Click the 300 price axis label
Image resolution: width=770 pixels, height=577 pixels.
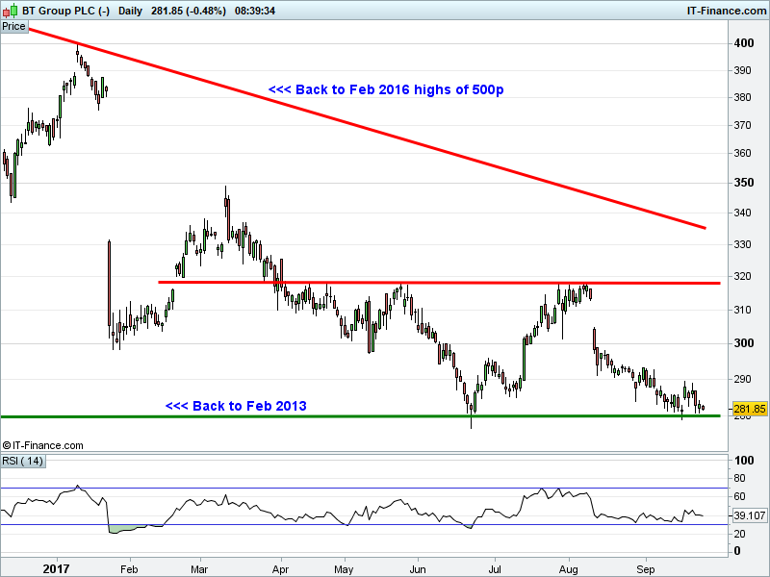pyautogui.click(x=744, y=343)
